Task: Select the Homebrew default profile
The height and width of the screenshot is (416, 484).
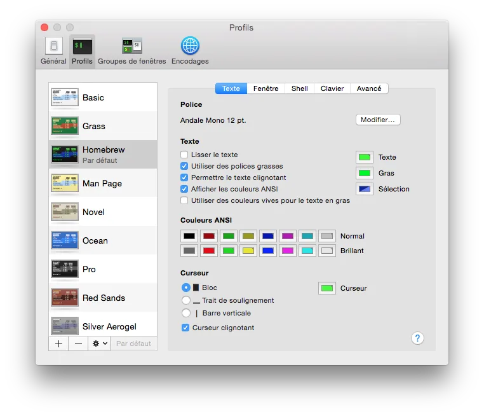Action: click(103, 154)
